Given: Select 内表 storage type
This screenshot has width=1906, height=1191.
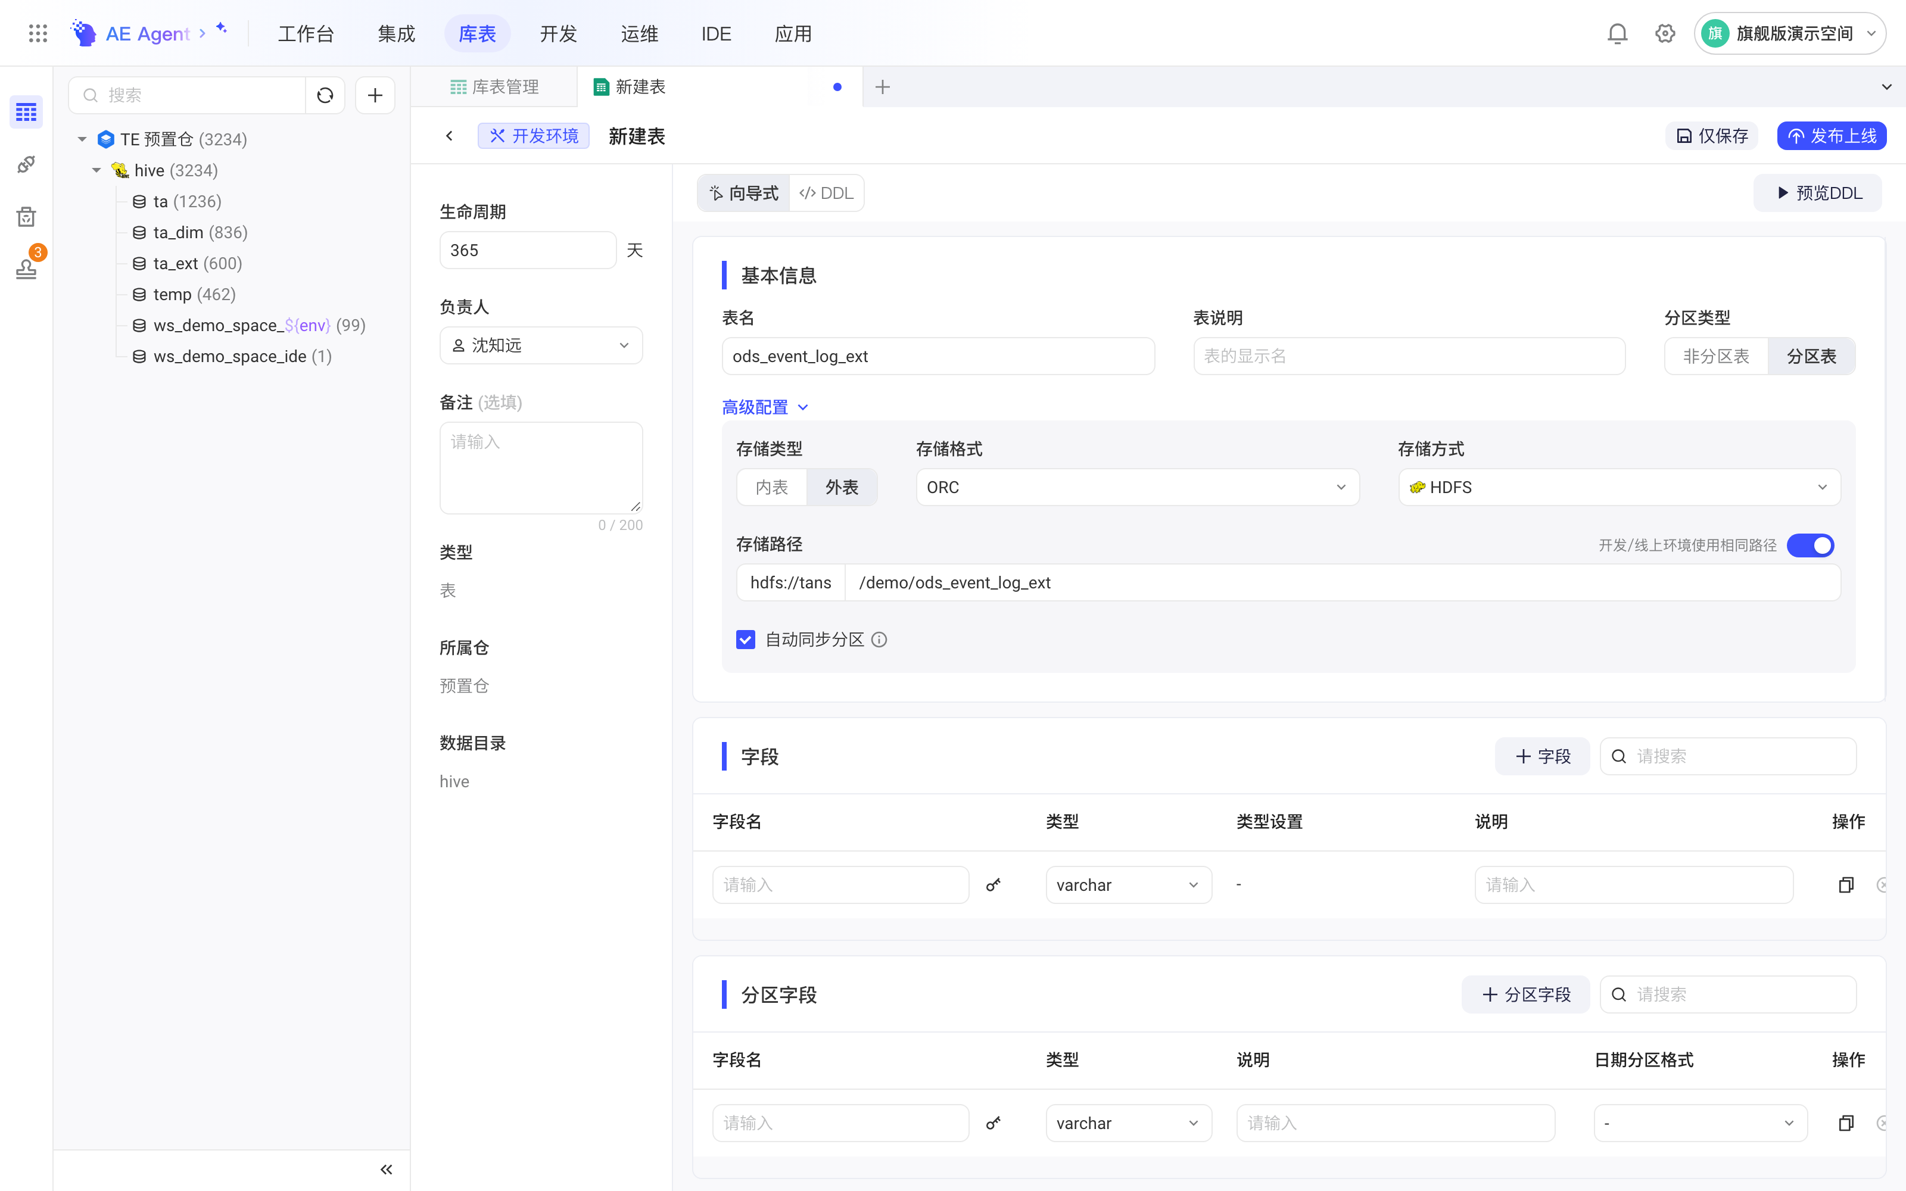Looking at the screenshot, I should (772, 488).
